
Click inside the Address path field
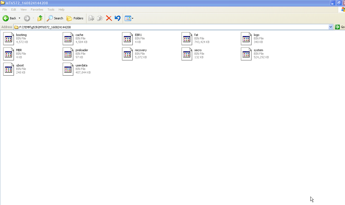[x=173, y=27]
